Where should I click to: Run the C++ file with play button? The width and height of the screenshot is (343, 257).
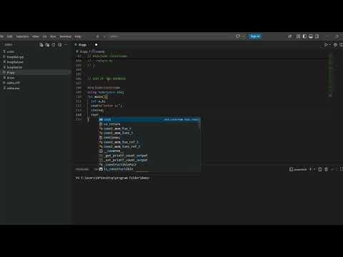click(326, 45)
